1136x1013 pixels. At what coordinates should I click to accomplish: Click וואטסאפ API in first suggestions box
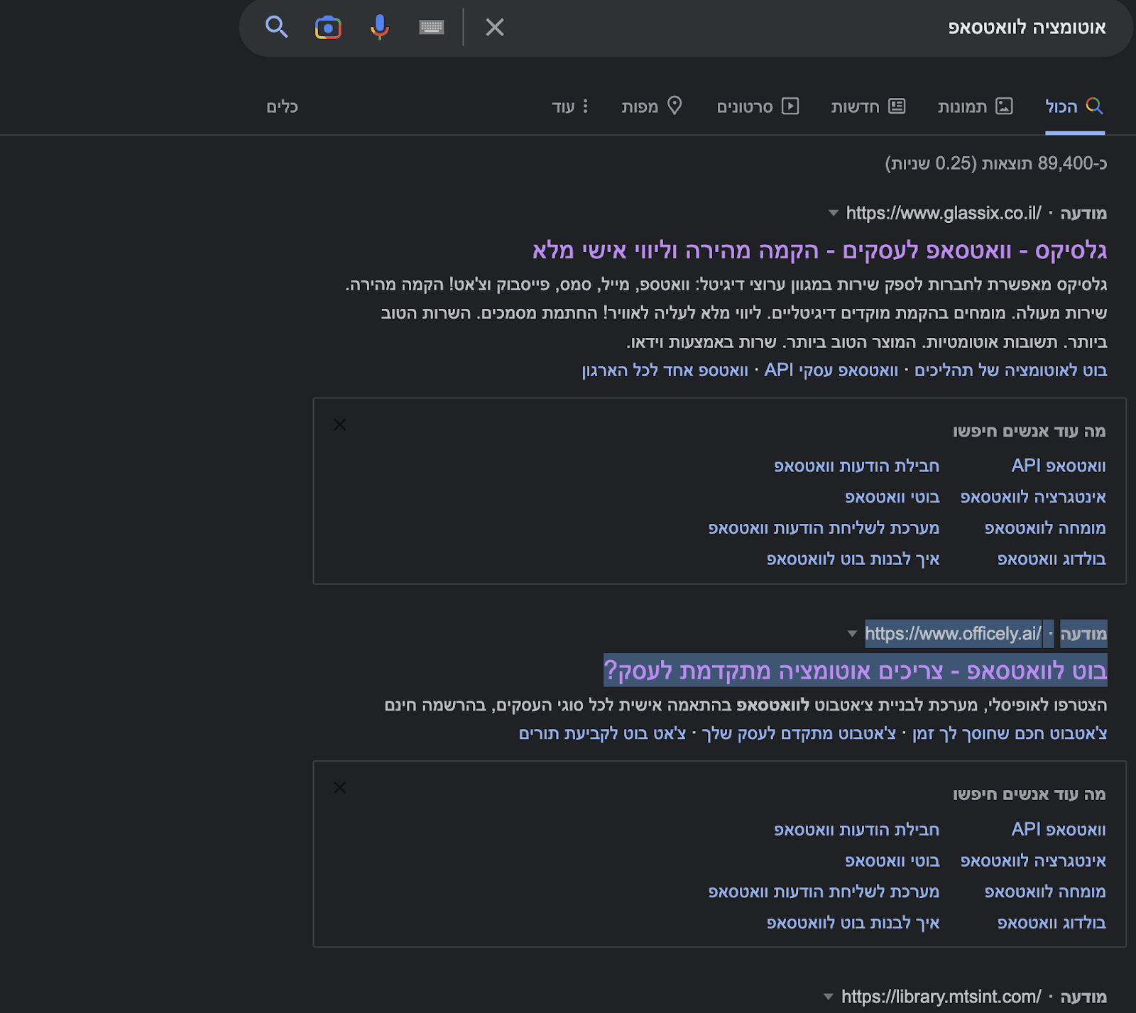click(x=1059, y=466)
